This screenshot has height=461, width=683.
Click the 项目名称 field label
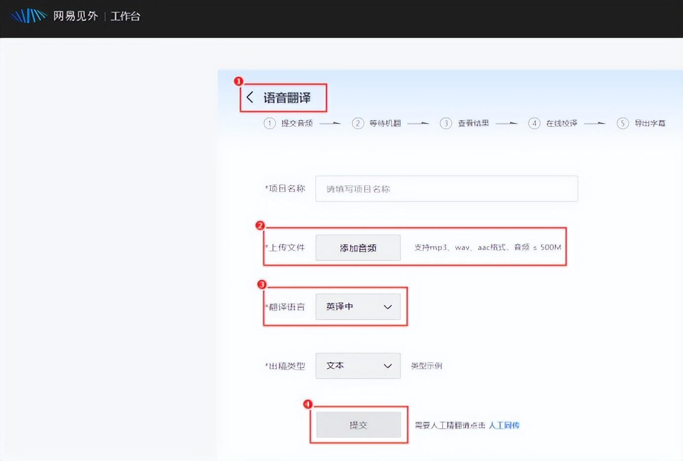[285, 189]
